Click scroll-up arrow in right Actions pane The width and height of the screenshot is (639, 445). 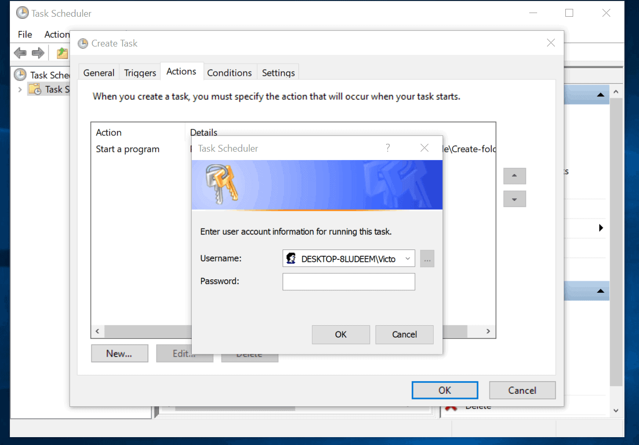coord(616,93)
